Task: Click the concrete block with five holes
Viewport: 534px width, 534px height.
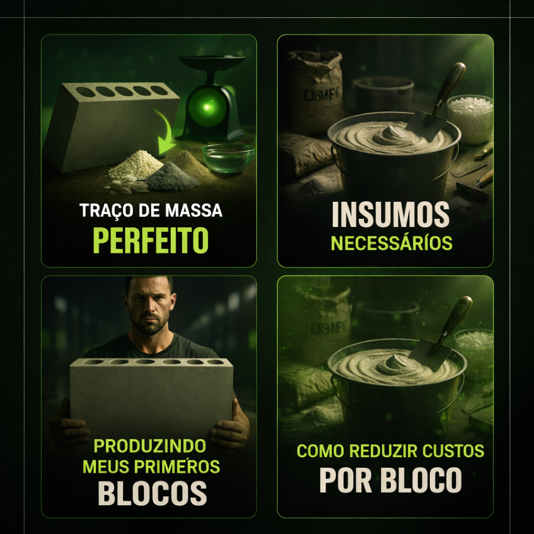Action: tap(112, 126)
